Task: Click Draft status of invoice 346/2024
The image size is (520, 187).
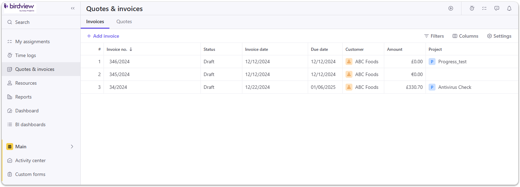Action: coord(209,62)
